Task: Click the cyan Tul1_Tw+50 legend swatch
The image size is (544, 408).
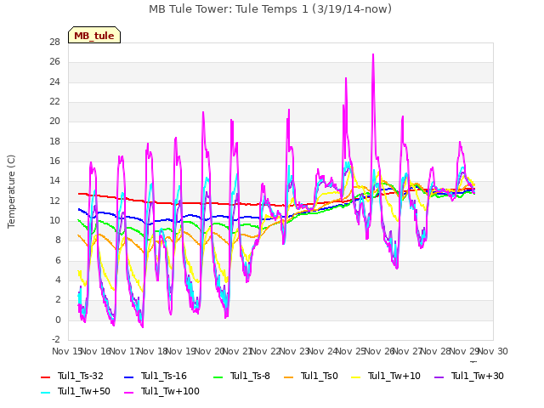Action: click(x=45, y=393)
